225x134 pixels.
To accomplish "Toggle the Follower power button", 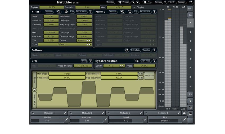I will click(127, 50).
